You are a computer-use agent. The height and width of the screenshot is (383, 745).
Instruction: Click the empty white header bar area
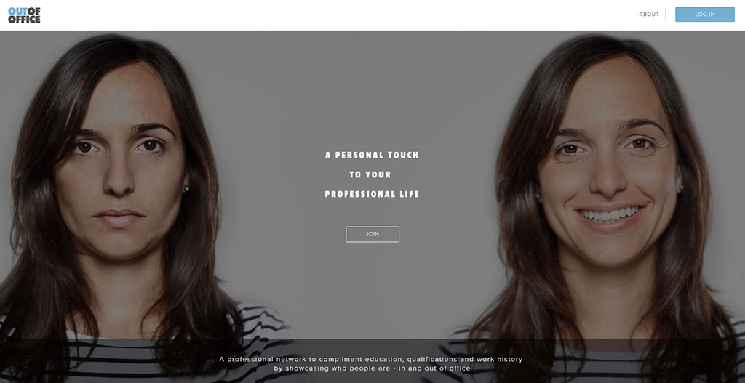coord(332,15)
